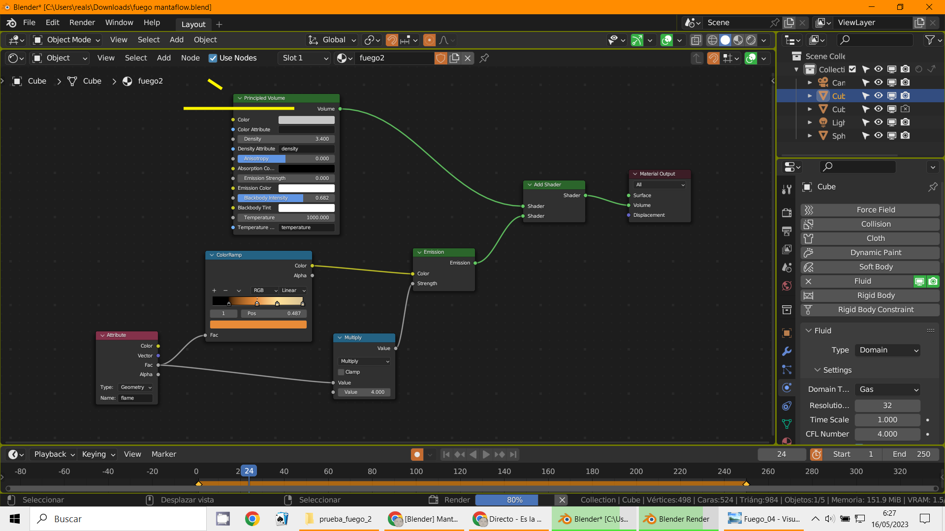Open the Domain Type Gas dropdown
The width and height of the screenshot is (945, 531).
(887, 389)
